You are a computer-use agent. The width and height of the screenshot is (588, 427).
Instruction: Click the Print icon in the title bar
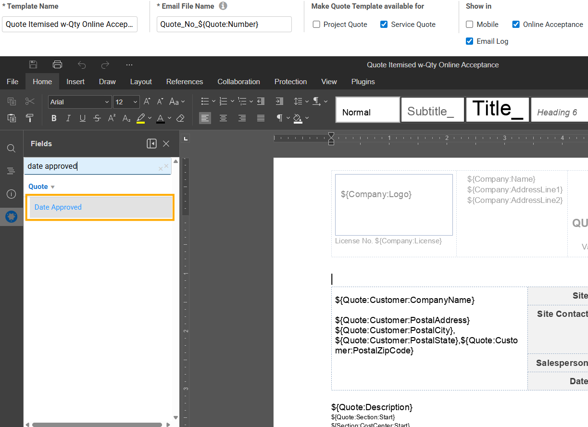[57, 65]
